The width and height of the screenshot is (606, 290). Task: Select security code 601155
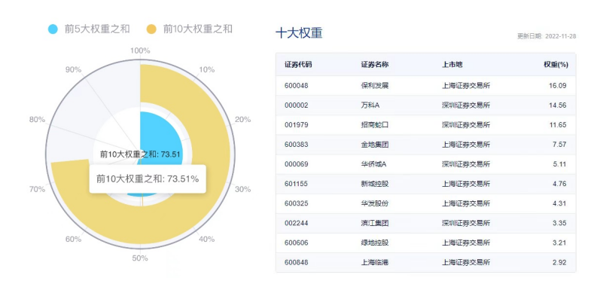[x=296, y=184]
